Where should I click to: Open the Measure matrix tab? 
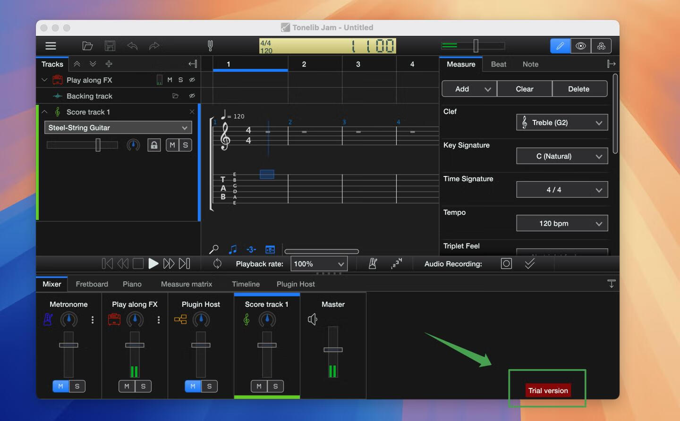(x=187, y=284)
